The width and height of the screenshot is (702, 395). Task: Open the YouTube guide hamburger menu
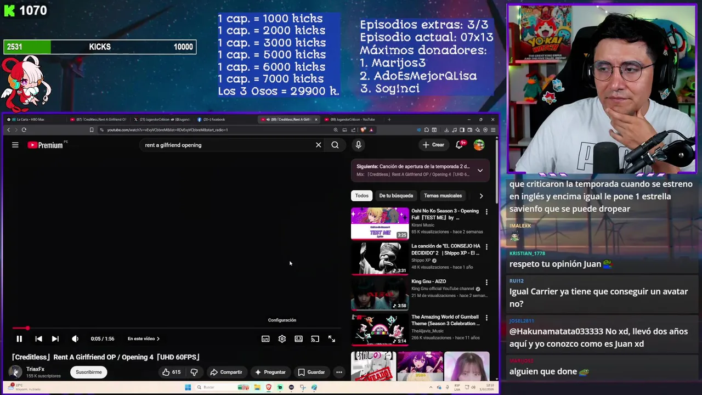(x=15, y=145)
